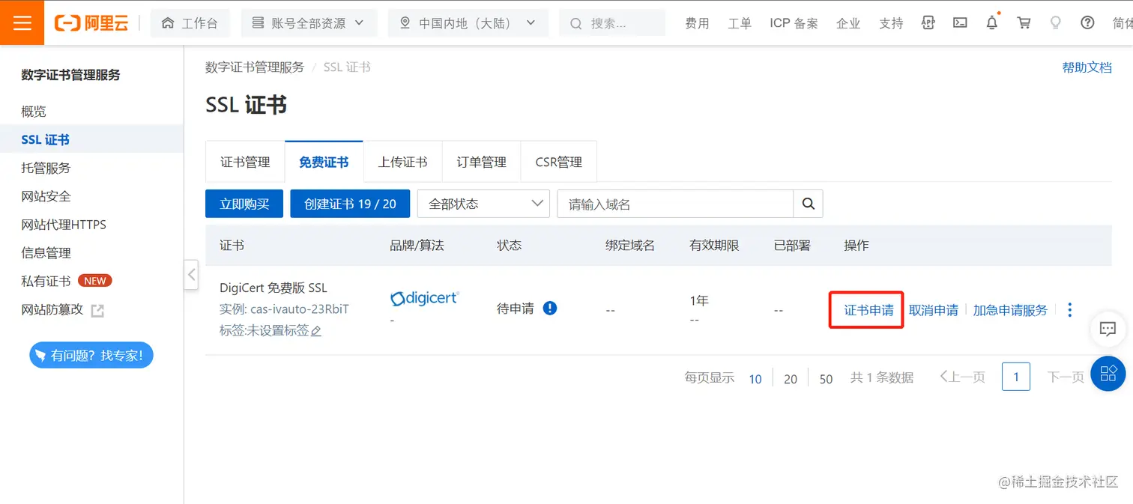Set page size to 10

click(x=755, y=379)
